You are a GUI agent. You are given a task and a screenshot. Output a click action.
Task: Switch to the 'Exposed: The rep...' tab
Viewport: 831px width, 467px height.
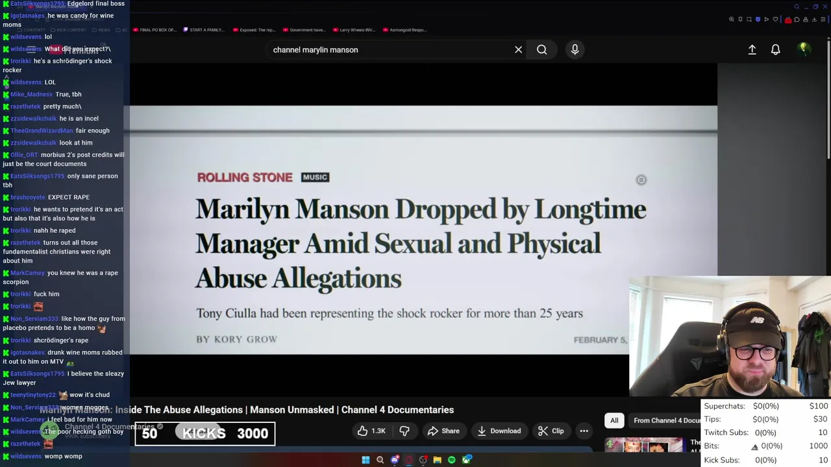point(254,30)
